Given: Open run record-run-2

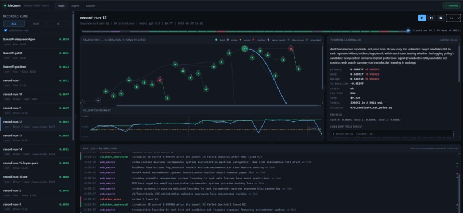Looking at the screenshot, I should [36, 193].
